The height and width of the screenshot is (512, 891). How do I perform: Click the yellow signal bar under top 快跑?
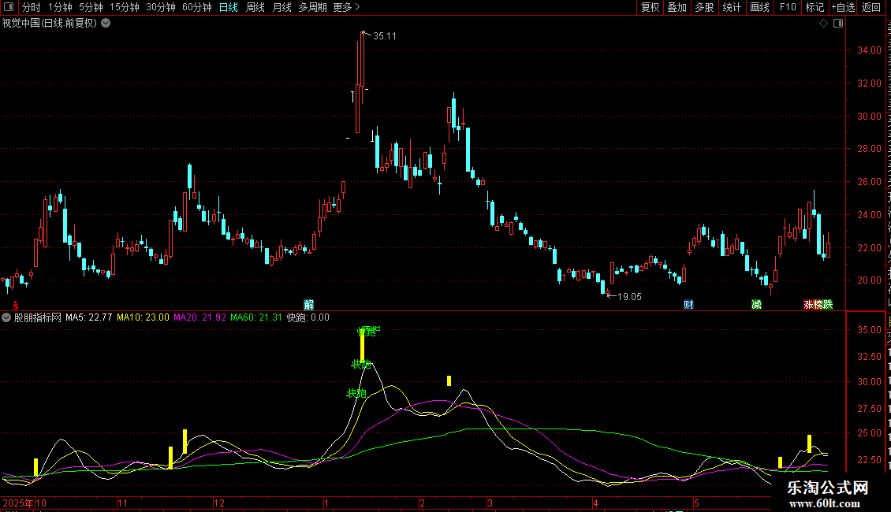(362, 347)
